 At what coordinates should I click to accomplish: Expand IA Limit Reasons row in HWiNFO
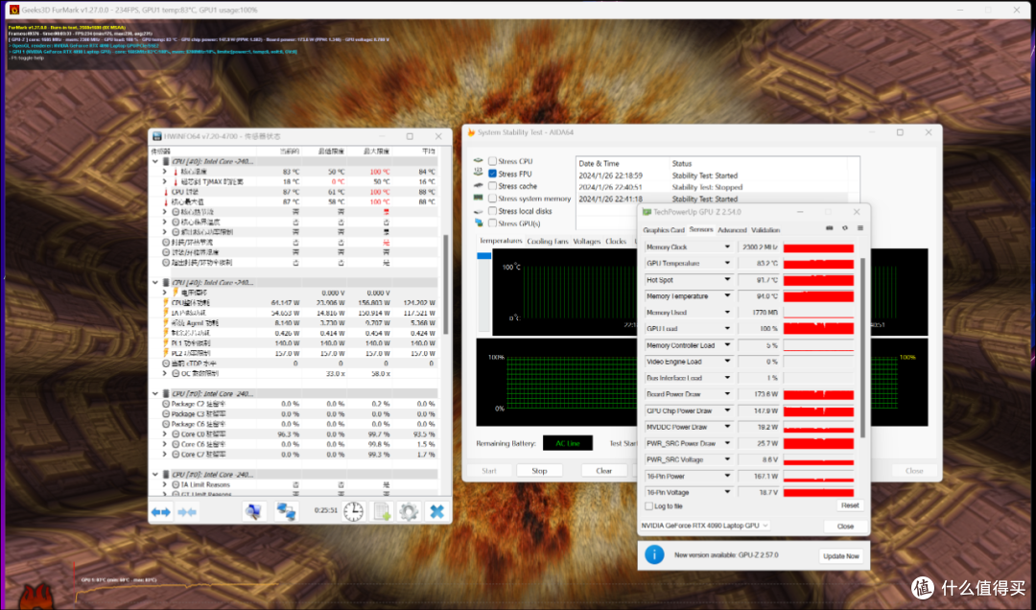pos(165,484)
